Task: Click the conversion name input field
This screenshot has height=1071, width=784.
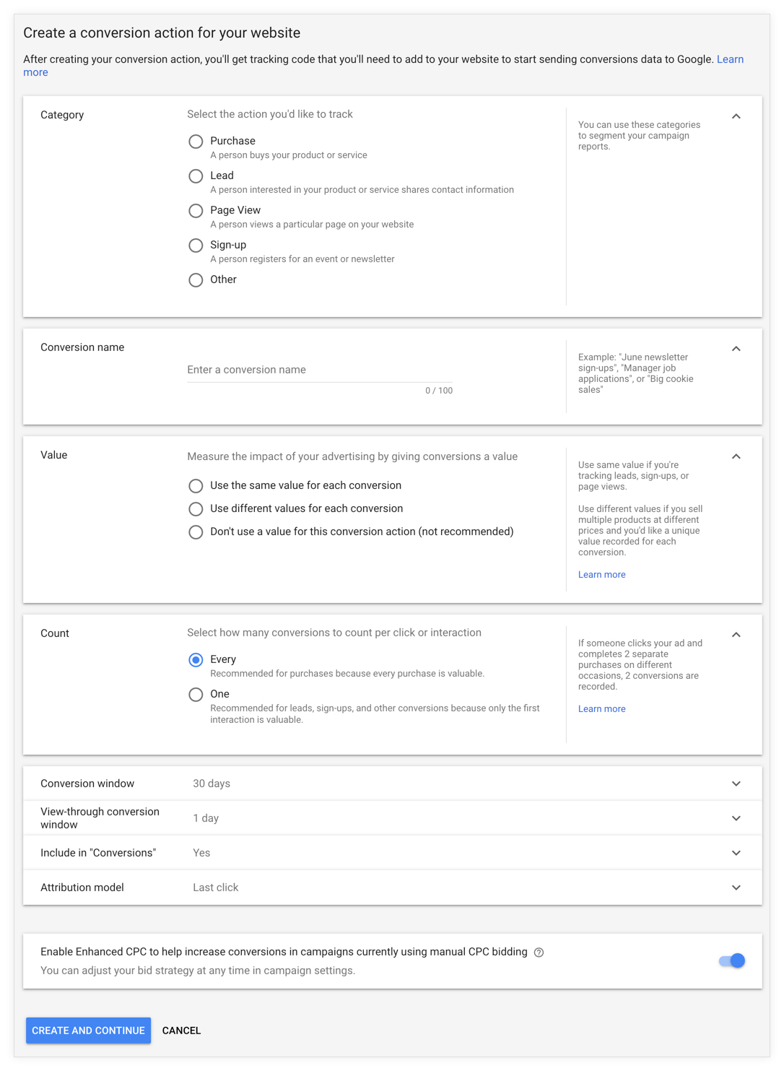Action: click(319, 370)
